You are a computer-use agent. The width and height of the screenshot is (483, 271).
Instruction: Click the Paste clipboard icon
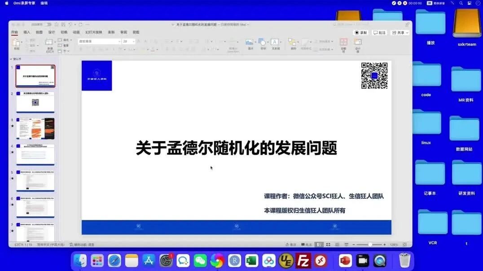point(16,43)
